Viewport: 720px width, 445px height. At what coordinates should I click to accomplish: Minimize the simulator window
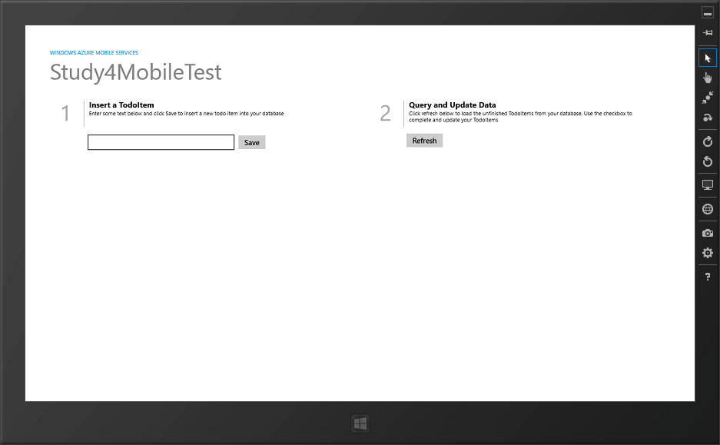point(708,13)
